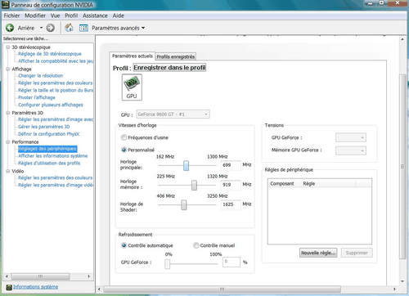Open the Paramètres avancés dropdown

143,28
